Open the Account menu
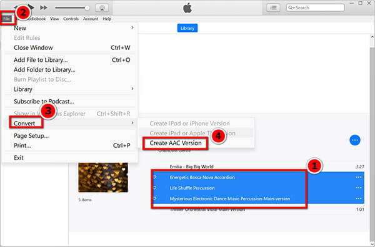375x247 pixels. pos(91,19)
